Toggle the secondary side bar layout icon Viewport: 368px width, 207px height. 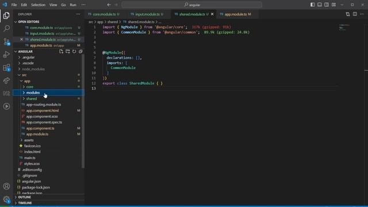pos(327,5)
